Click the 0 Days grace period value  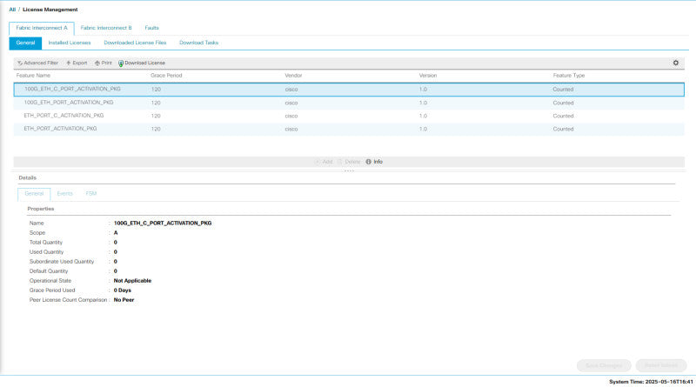pos(123,290)
